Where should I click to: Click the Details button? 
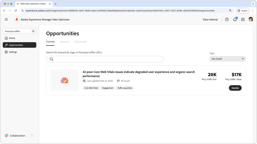[235, 88]
